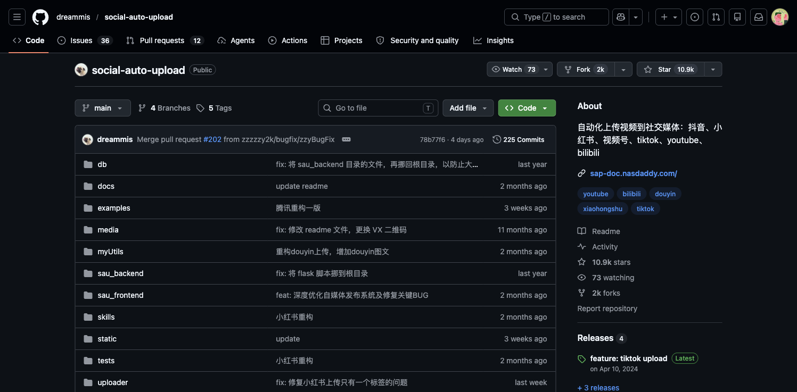Screen dimensions: 797x392
Task: Click the branch icon beside 4 Branches
Action: [x=142, y=108]
